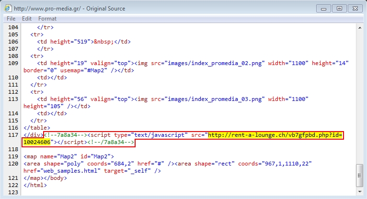Maximize the Original Source window
The image size is (367, 199).
pyautogui.click(x=339, y=9)
